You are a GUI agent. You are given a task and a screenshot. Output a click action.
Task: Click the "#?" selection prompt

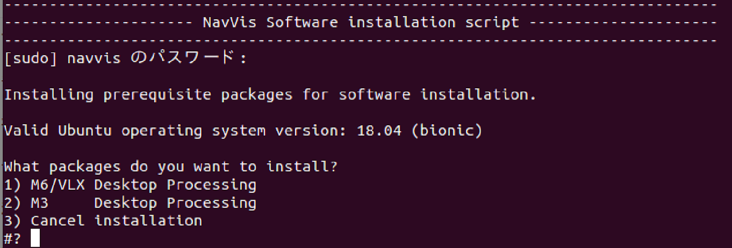pyautogui.click(x=12, y=239)
